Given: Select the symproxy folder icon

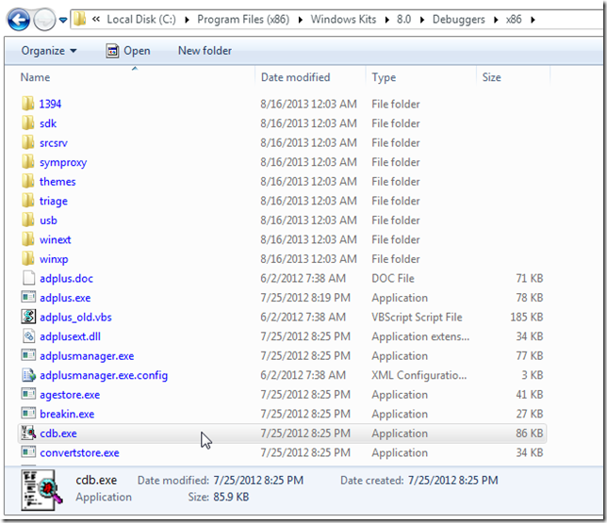Looking at the screenshot, I should pyautogui.click(x=28, y=161).
